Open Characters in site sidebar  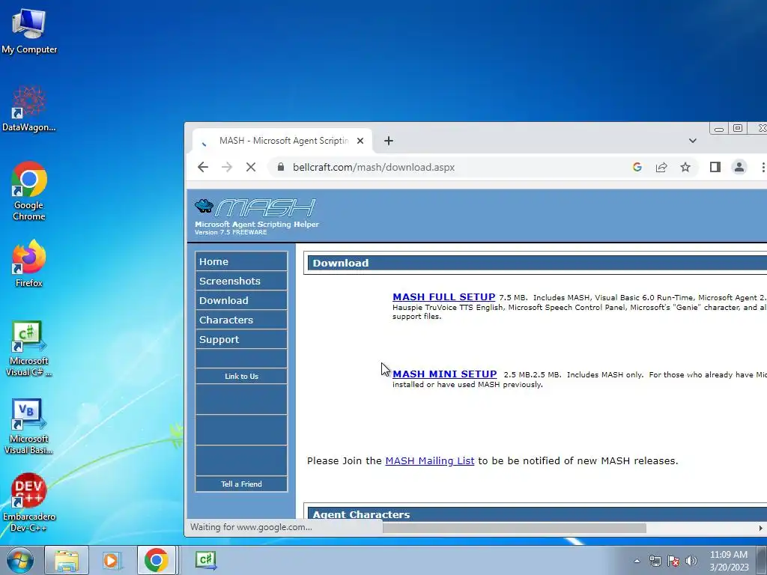241,320
